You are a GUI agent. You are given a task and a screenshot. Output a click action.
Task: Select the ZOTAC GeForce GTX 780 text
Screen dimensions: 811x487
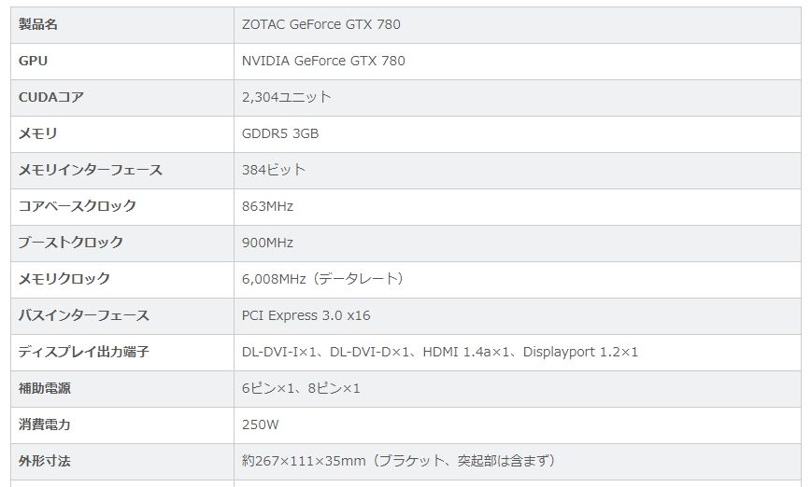point(320,24)
